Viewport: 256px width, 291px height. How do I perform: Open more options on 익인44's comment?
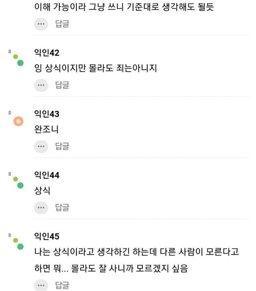(x=41, y=207)
